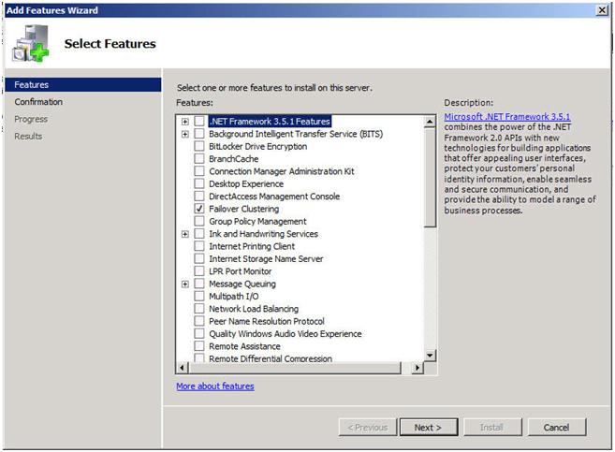The image size is (615, 452).
Task: Check the Network Load Balancing feature
Action: coord(199,309)
